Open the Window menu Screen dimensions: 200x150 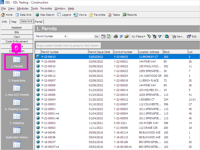point(60,8)
